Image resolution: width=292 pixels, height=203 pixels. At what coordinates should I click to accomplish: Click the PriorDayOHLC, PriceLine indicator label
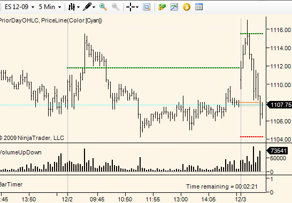tap(51, 20)
